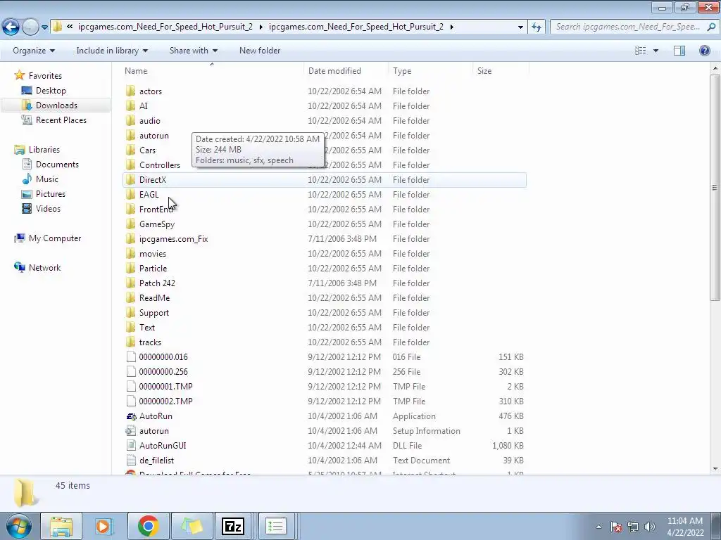Select the actors folder icon

pos(130,91)
